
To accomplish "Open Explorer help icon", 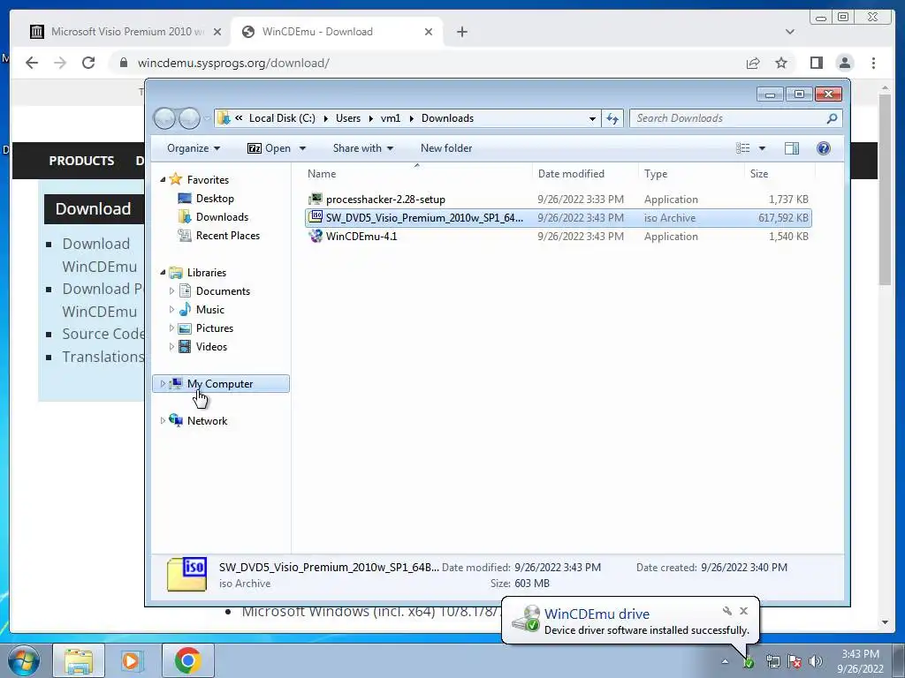I will pos(823,148).
